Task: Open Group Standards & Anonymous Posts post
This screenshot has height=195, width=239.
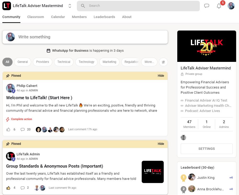Action: pos(55,166)
